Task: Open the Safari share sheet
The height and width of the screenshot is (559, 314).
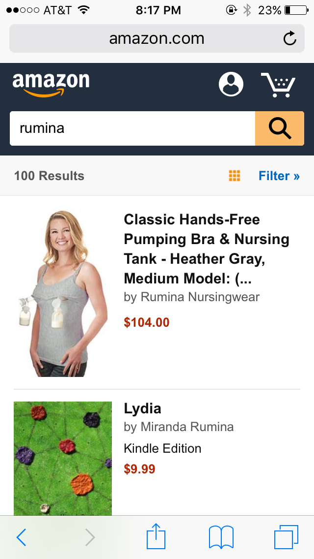Action: click(156, 536)
